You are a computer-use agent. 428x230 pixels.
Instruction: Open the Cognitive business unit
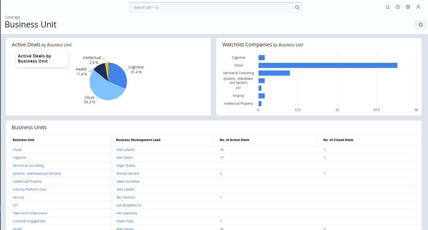pos(19,157)
